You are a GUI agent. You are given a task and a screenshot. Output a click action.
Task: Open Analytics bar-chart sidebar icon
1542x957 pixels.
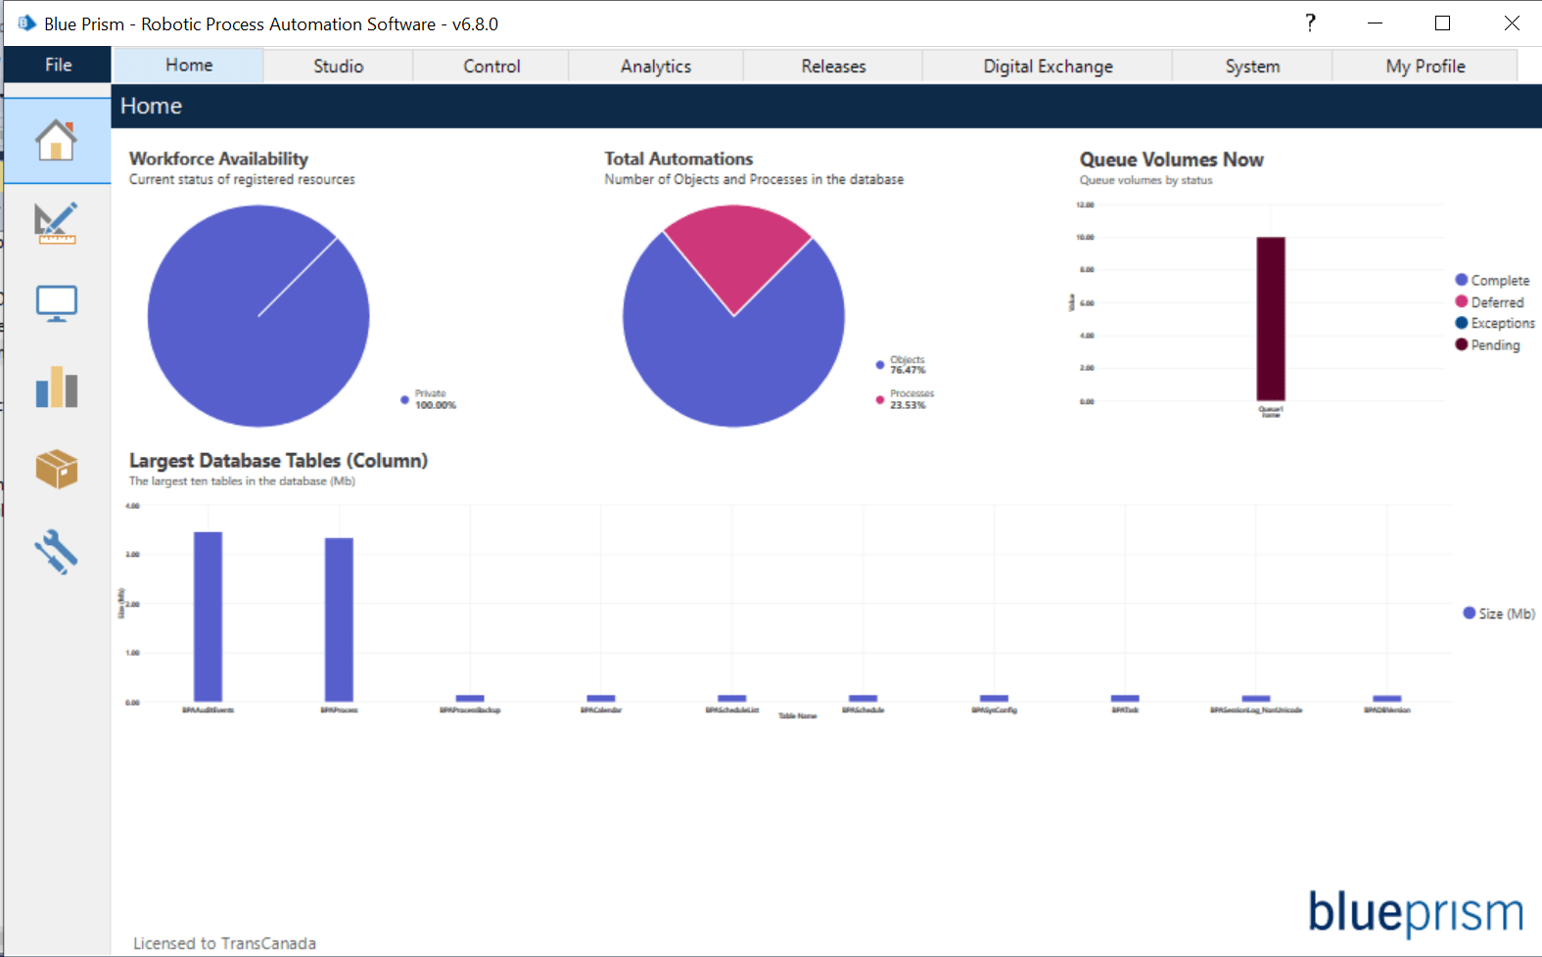[x=56, y=387]
